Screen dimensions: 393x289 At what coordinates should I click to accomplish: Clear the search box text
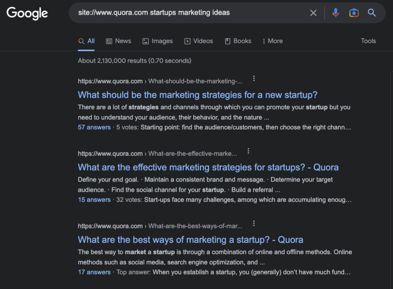click(x=313, y=13)
